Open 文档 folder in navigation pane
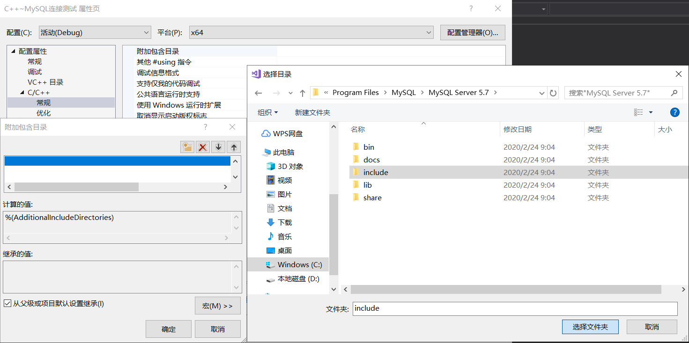Viewport: 689px width, 343px height. (x=279, y=208)
